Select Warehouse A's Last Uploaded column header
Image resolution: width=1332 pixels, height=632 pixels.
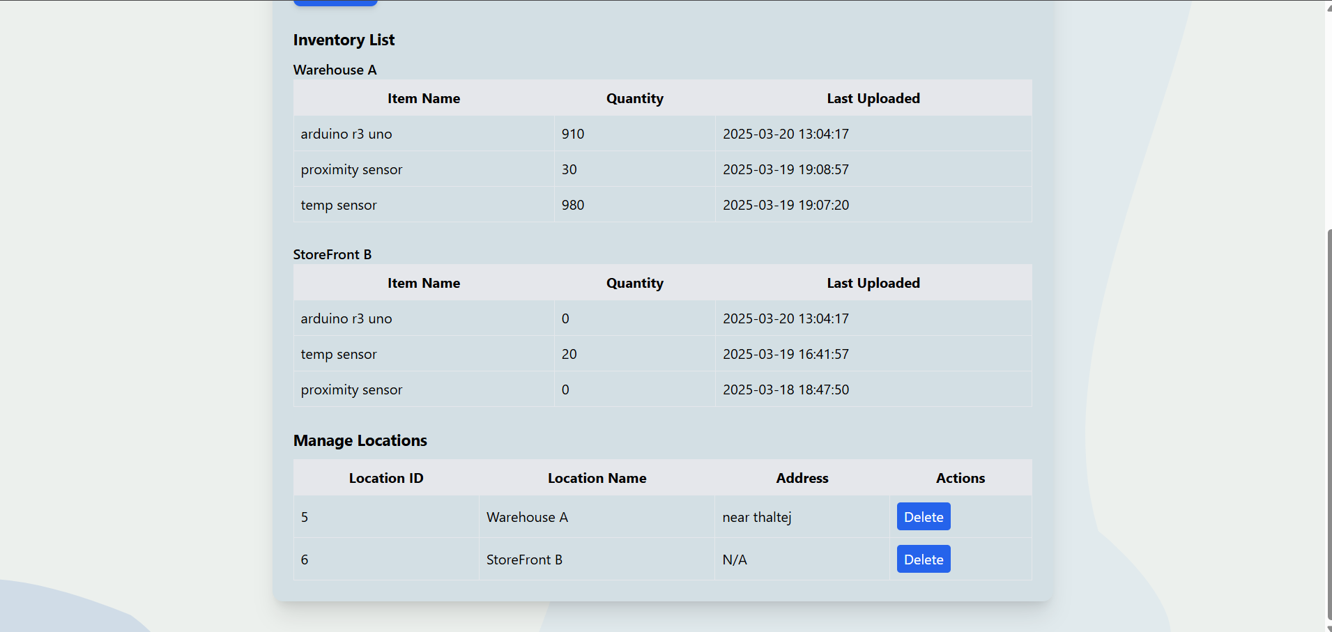[873, 98]
